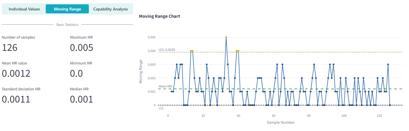Click the Moving Range Chart title
The width and height of the screenshot is (409, 131).
pos(159,16)
